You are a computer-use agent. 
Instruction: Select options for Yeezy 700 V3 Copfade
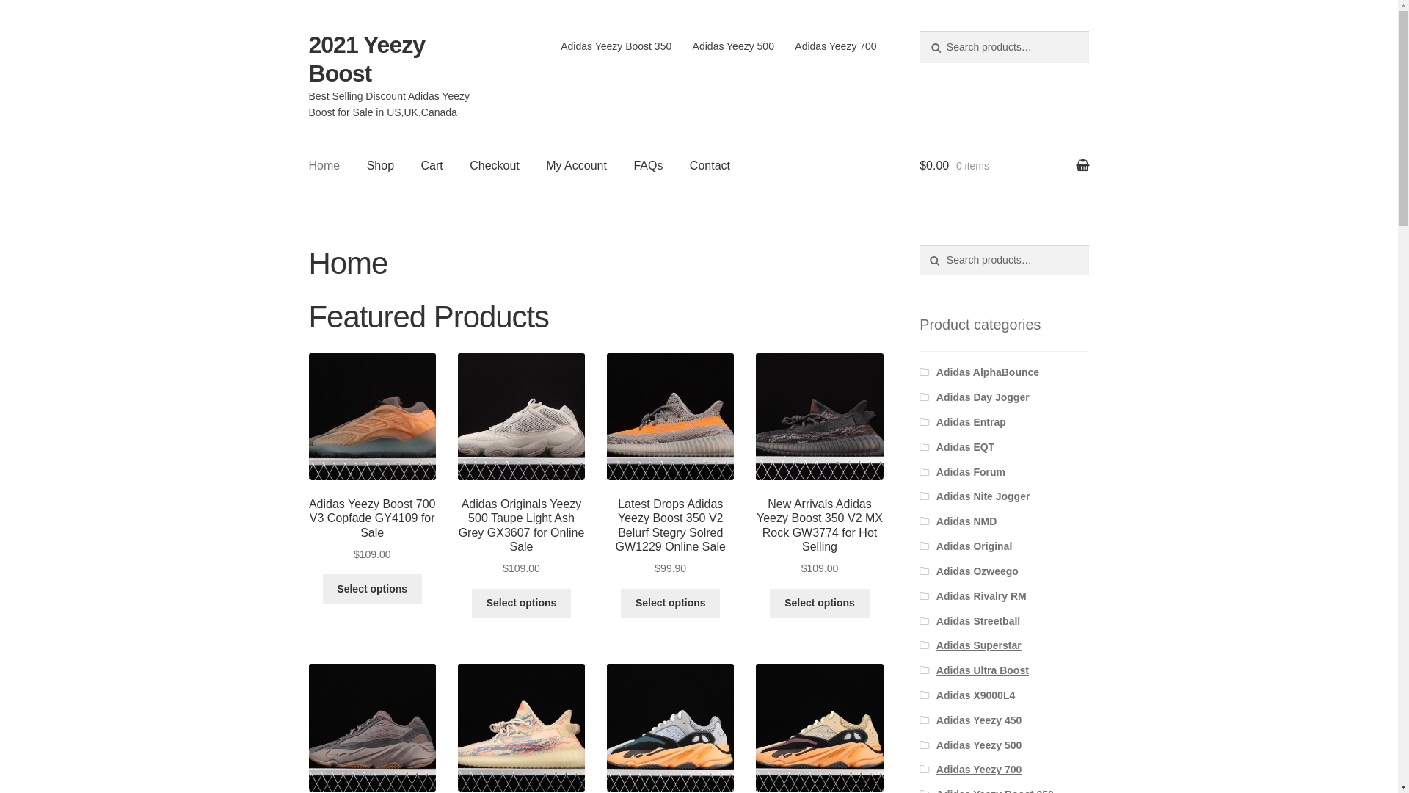[372, 589]
